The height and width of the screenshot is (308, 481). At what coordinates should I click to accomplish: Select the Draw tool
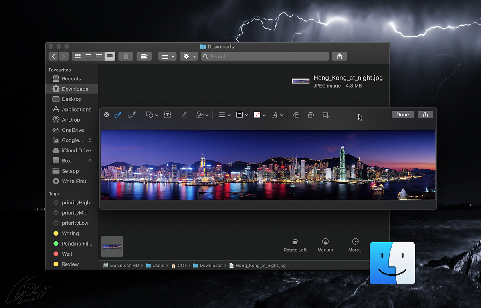tap(132, 114)
